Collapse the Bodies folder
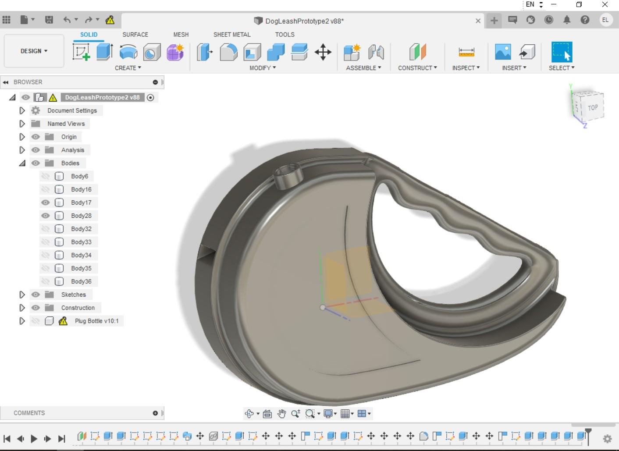This screenshot has width=619, height=451. pos(22,163)
